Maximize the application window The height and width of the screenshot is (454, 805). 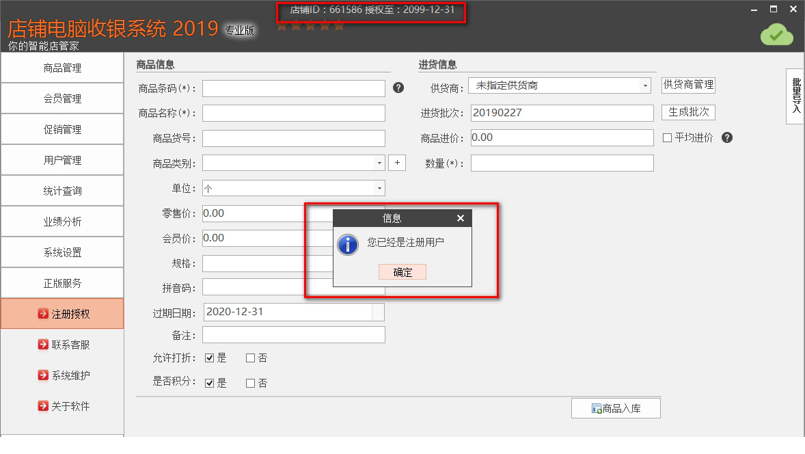[774, 10]
